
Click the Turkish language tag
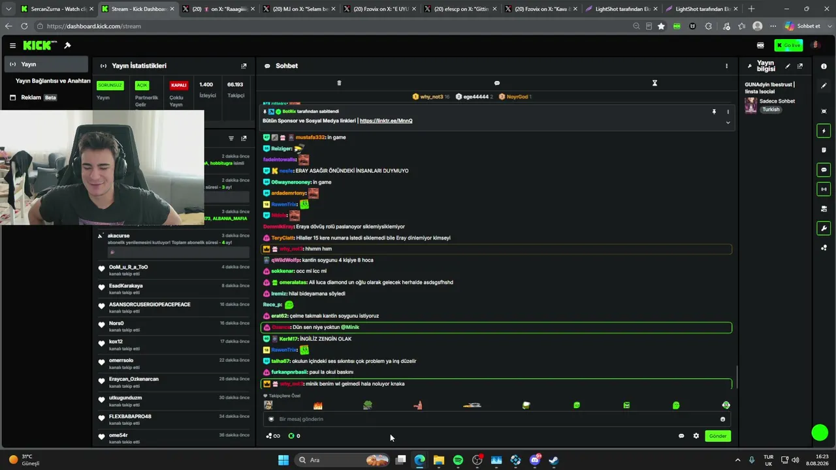pos(771,110)
